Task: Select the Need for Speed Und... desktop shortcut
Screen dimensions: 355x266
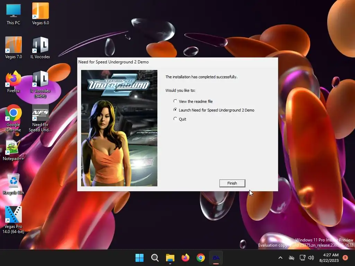Action: coord(40,118)
